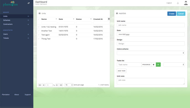Select date cell '02/02/2016'
This screenshot has height=108, width=190.
63,35
